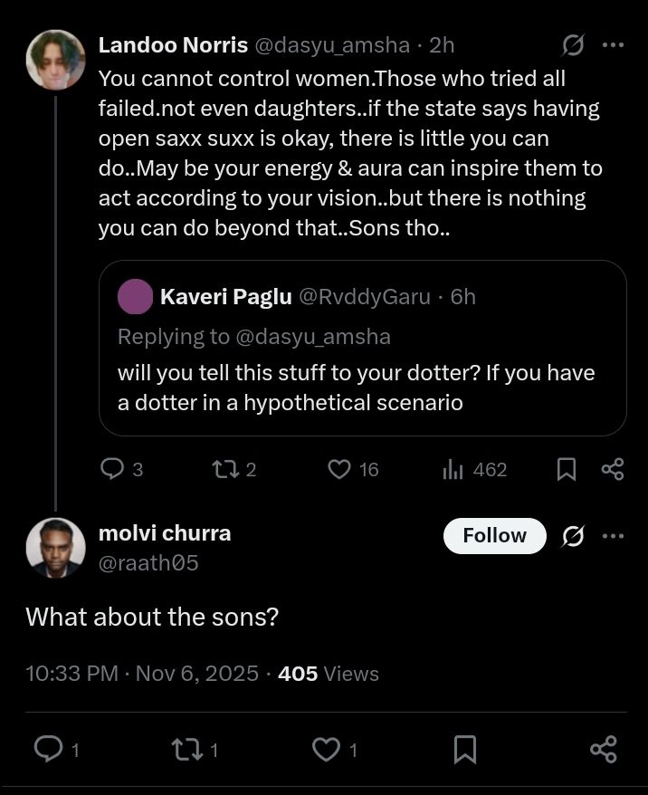
Task: Open the 10:33 PM Nov 6 timestamp
Action: click(x=141, y=674)
